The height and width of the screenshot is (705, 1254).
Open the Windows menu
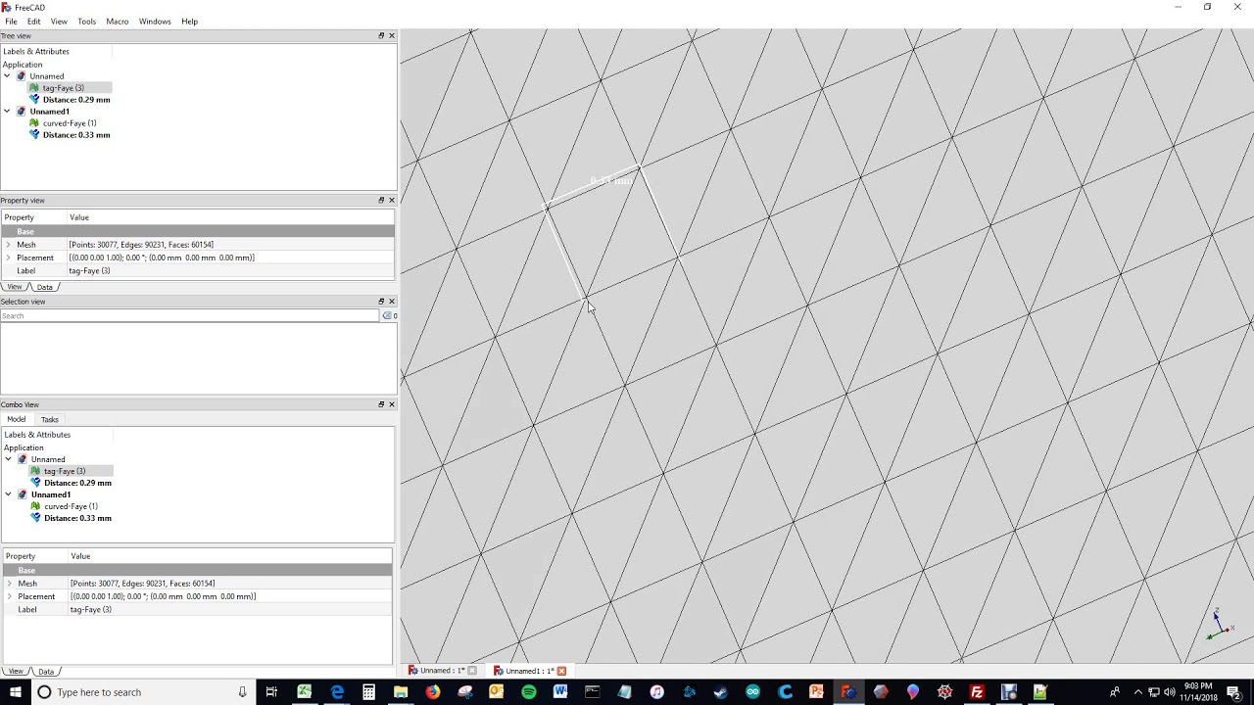click(155, 22)
